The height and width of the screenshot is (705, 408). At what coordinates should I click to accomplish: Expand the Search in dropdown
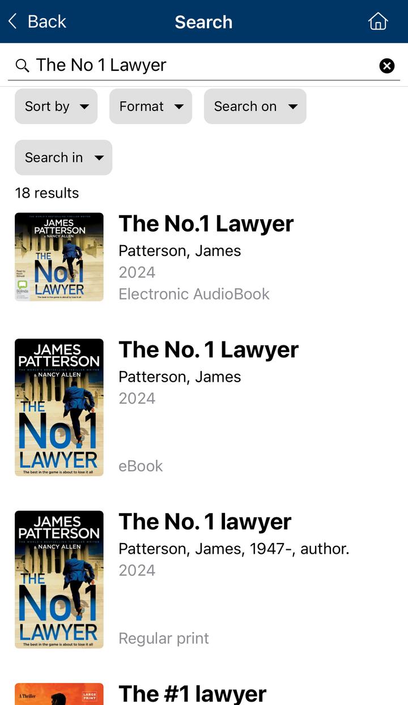coord(63,157)
